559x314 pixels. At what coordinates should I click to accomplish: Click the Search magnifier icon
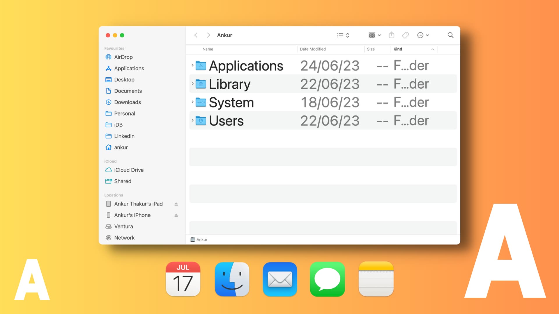pyautogui.click(x=450, y=35)
